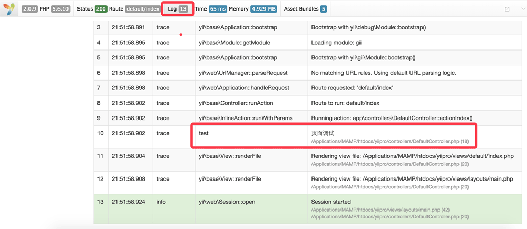
Task: Show the Time 65 ms profiling panel
Action: (211, 9)
